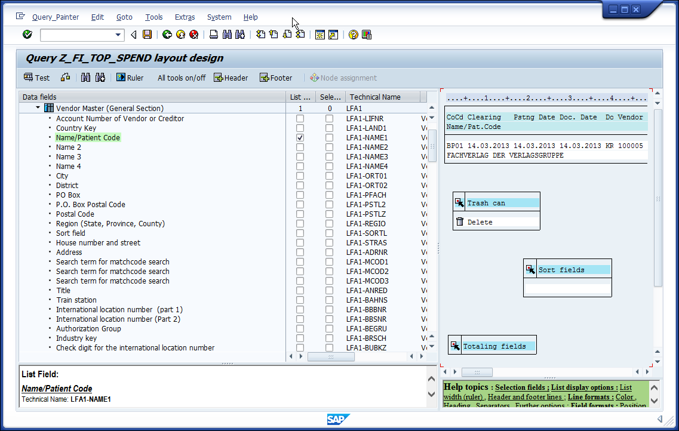
Task: Check Selection checkbox for Country Key
Action: (329, 128)
